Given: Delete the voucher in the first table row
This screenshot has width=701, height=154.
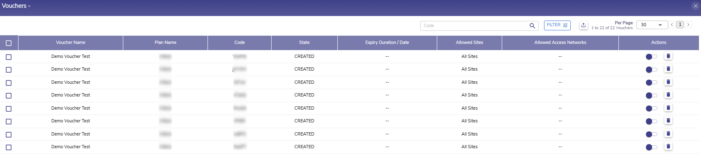Looking at the screenshot, I should coord(668,56).
